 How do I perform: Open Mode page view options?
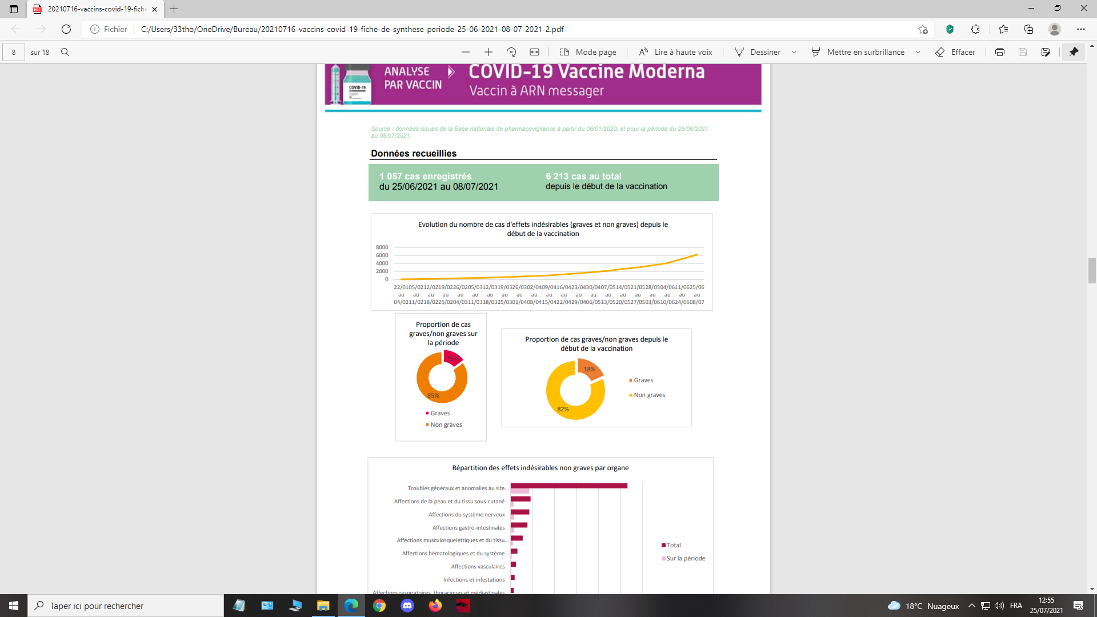tap(588, 52)
